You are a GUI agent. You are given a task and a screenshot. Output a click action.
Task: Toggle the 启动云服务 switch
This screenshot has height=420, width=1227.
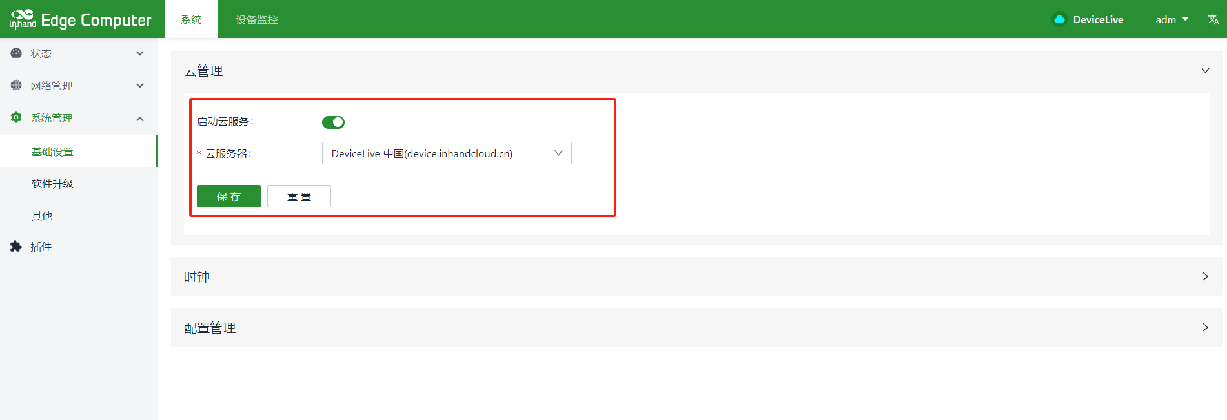tap(333, 122)
